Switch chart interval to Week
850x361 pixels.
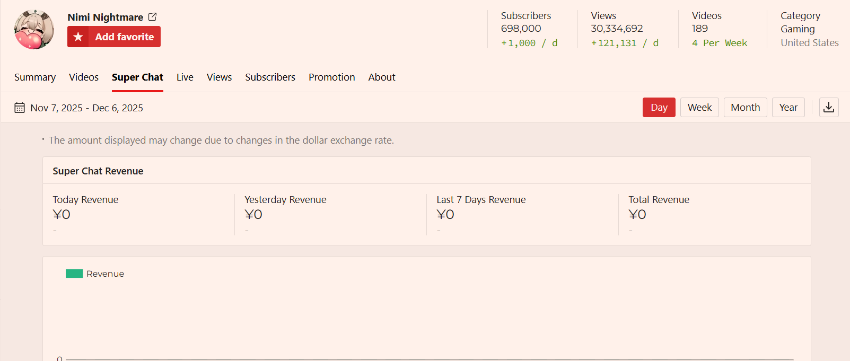point(699,107)
